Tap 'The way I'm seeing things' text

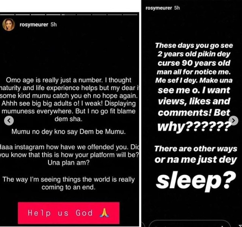pos(69,183)
